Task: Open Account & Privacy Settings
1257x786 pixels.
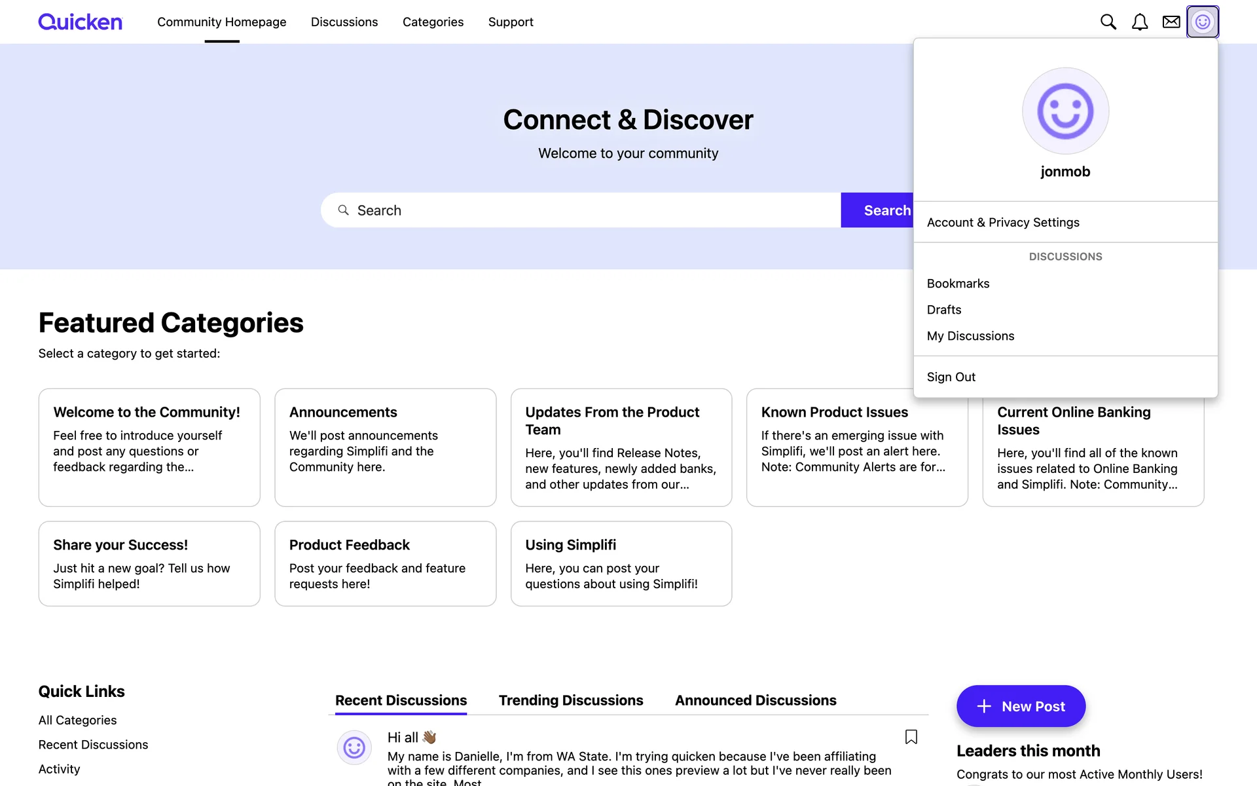Action: [1002, 222]
